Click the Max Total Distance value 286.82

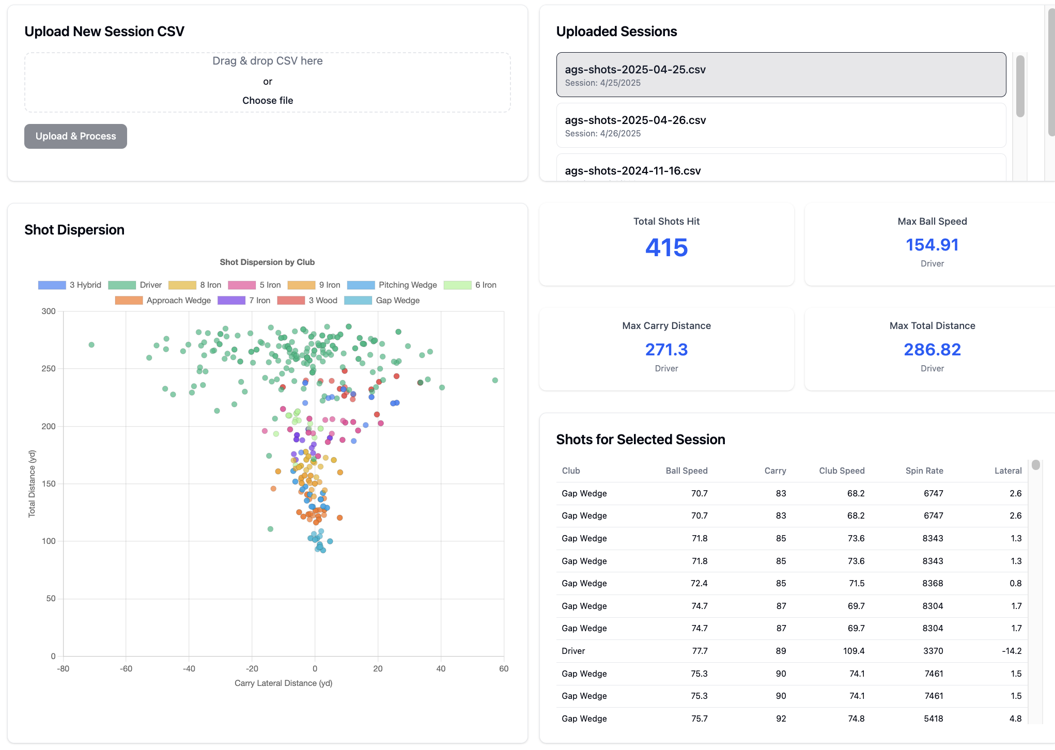click(932, 350)
